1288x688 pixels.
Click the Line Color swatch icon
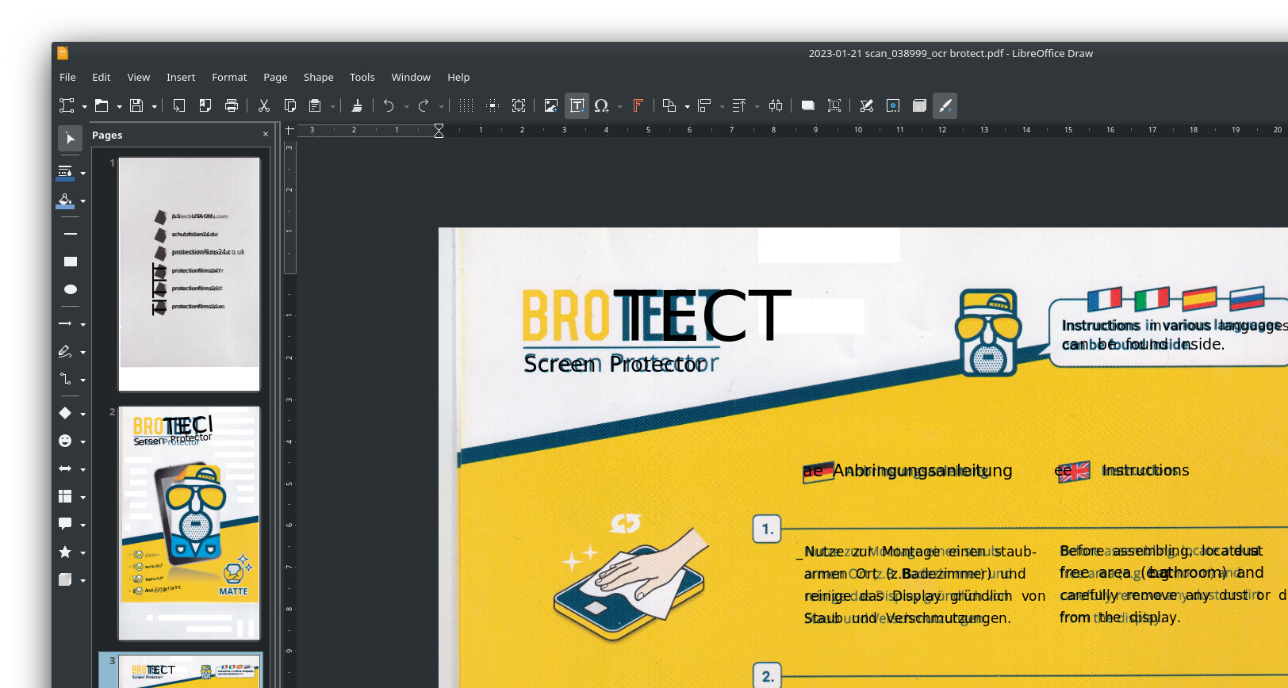[x=65, y=173]
